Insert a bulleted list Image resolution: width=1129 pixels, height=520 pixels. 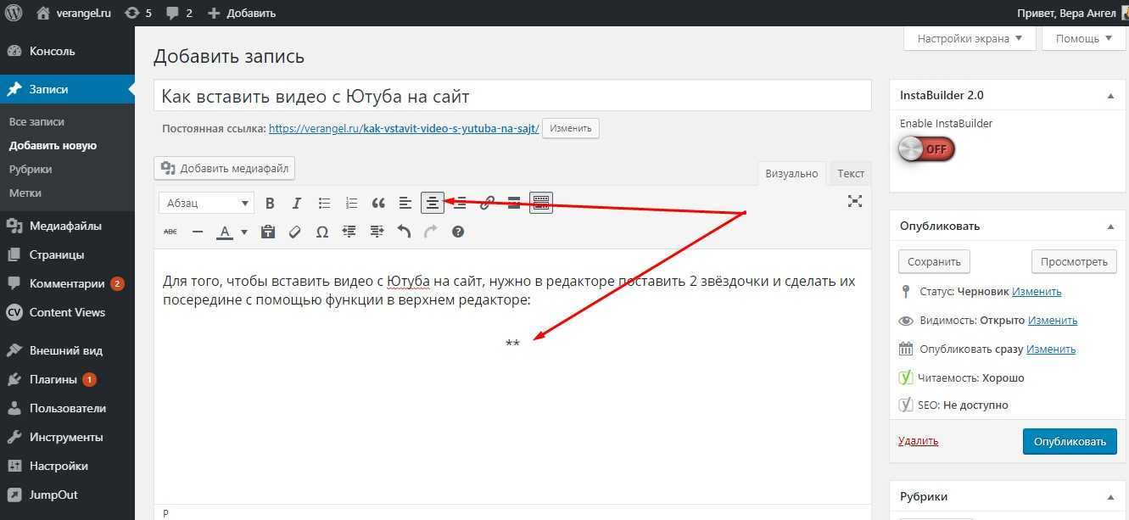pyautogui.click(x=324, y=203)
